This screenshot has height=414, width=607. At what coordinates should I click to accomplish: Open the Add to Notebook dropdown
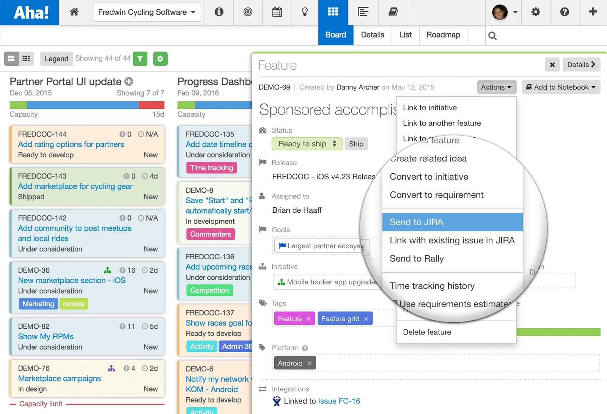click(561, 87)
